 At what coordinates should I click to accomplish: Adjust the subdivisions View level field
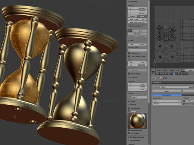point(167,101)
